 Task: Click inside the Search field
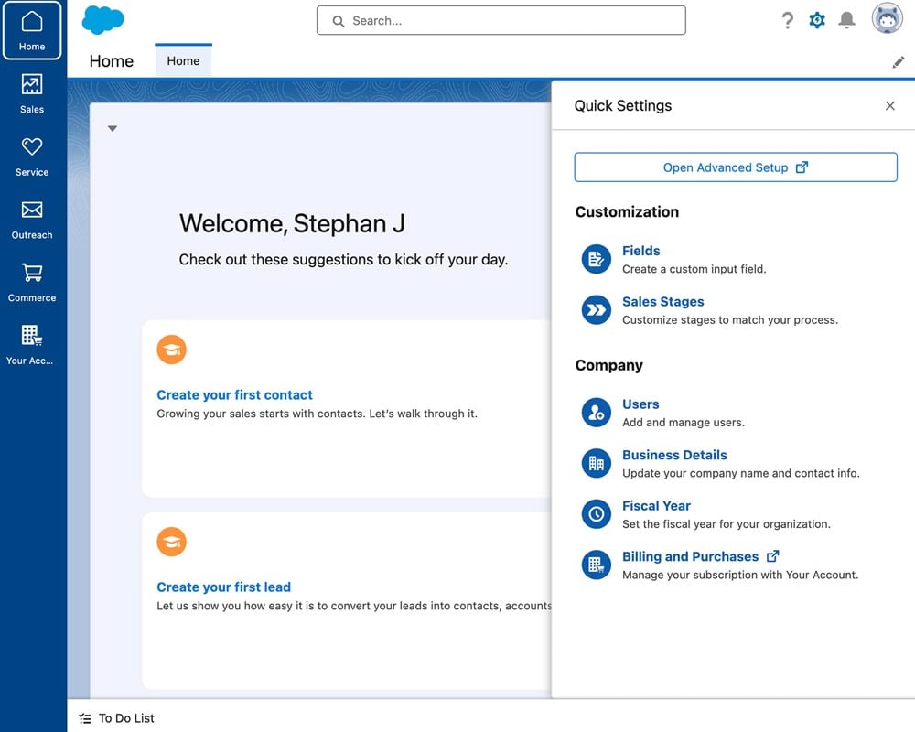click(x=501, y=19)
